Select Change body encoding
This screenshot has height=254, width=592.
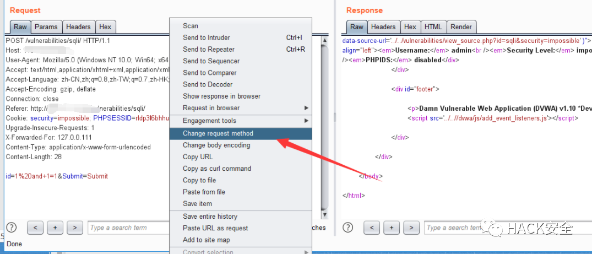[241, 145]
